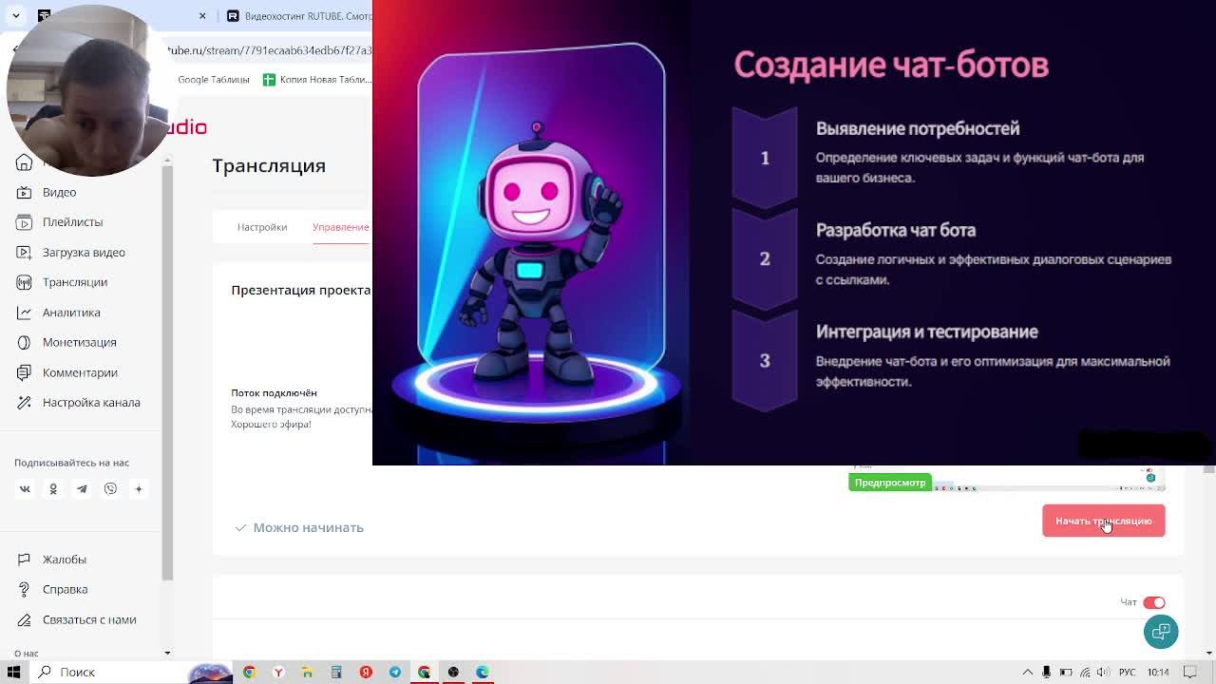The image size is (1216, 684).
Task: Open the Аналитика chart icon
Action: tap(25, 313)
